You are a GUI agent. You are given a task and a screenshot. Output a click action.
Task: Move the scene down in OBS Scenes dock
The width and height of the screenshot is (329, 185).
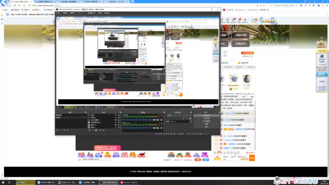[x=67, y=130]
